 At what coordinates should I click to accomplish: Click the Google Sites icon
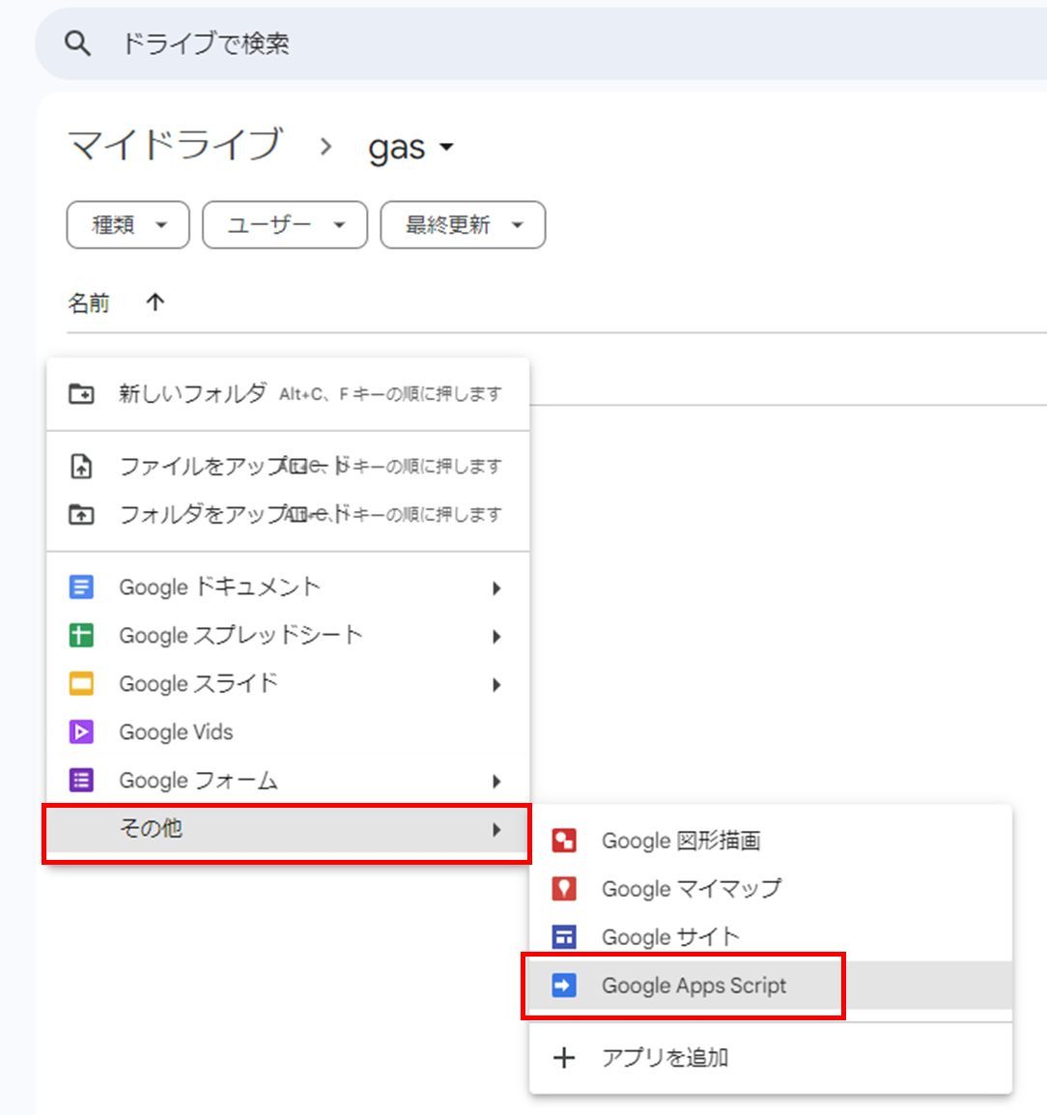click(x=564, y=937)
